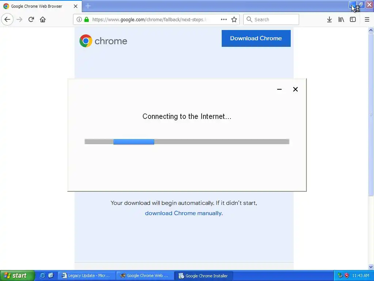Open a new tab with the plus button
Screen dimensions: 374x281
pyautogui.click(x=88, y=6)
